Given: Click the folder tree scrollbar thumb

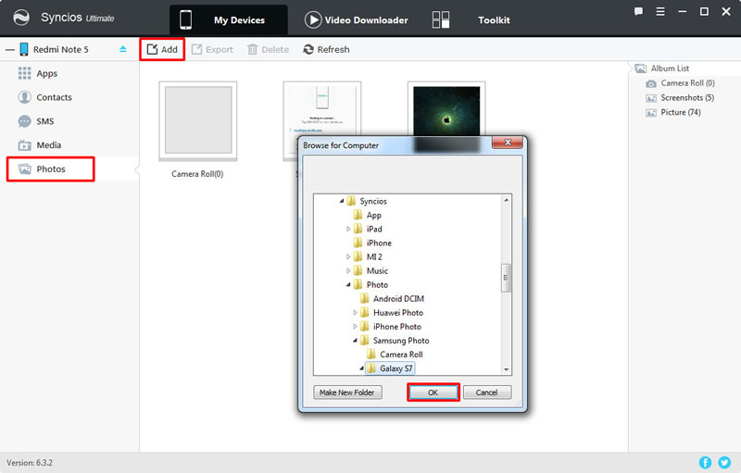Looking at the screenshot, I should coord(506,278).
